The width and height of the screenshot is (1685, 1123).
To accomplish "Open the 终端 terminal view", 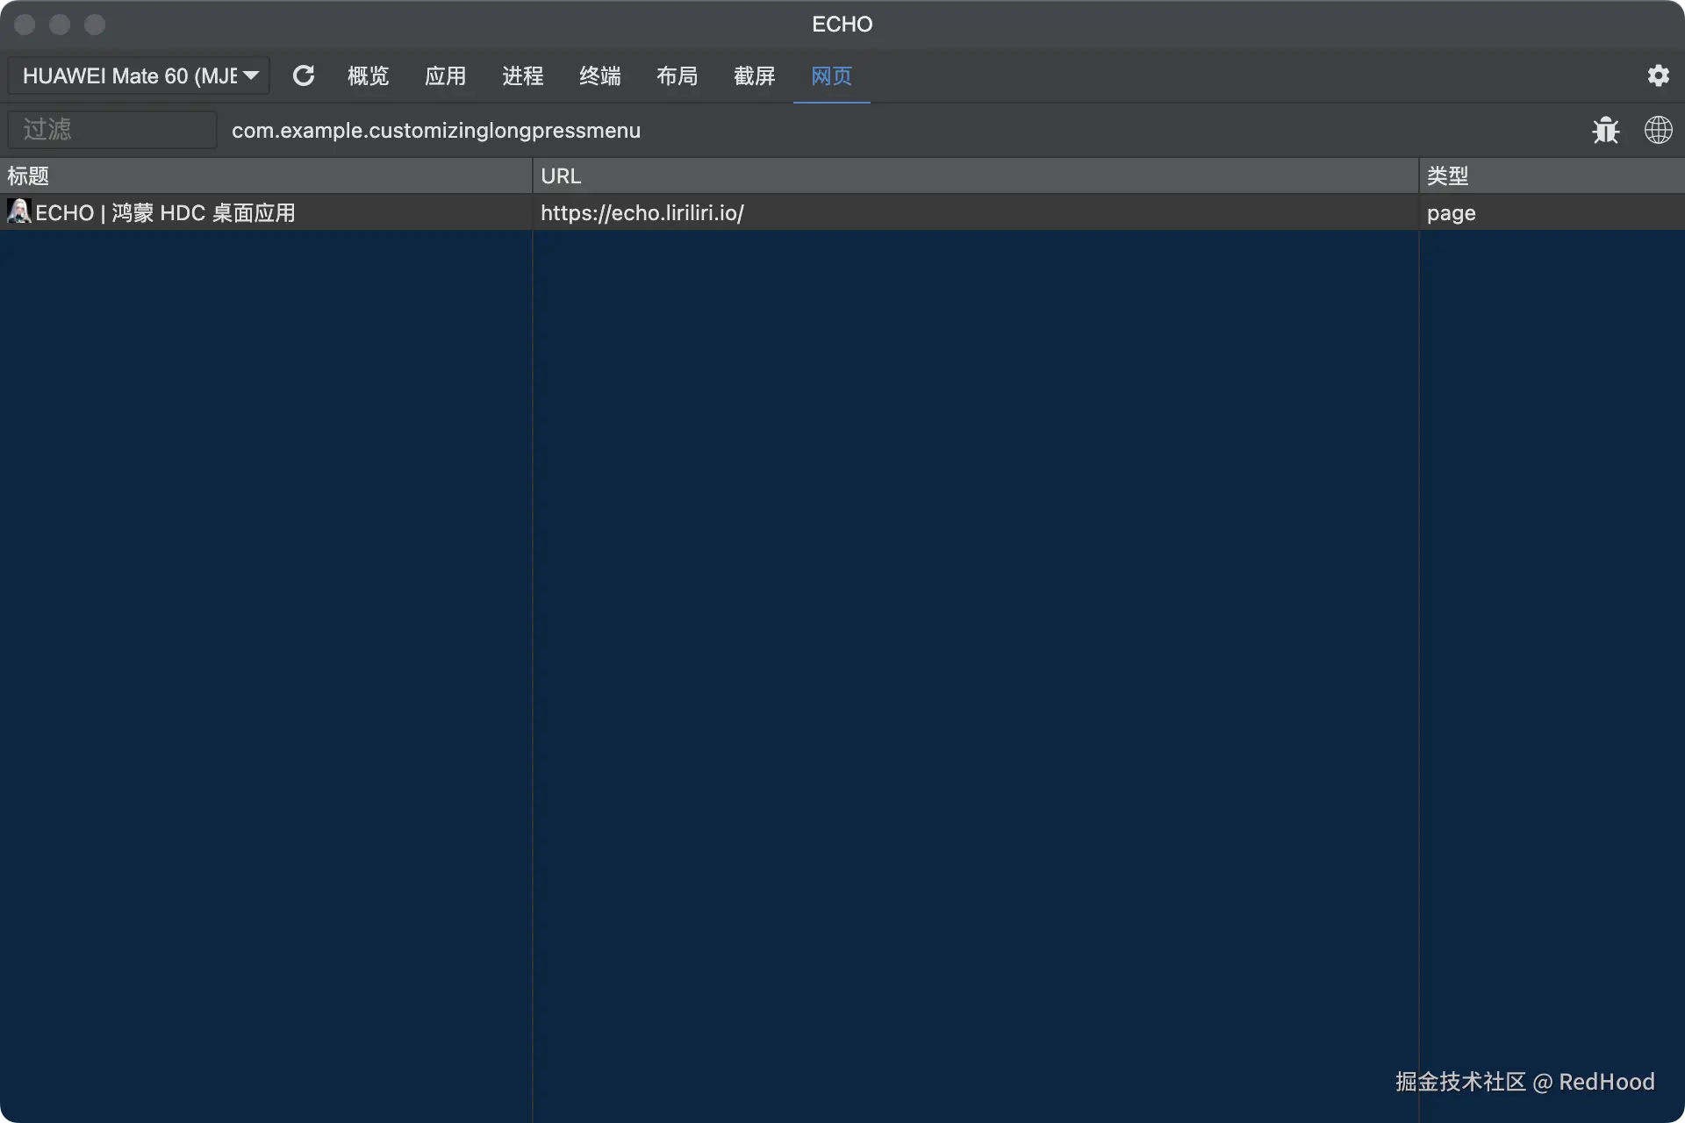I will (599, 76).
